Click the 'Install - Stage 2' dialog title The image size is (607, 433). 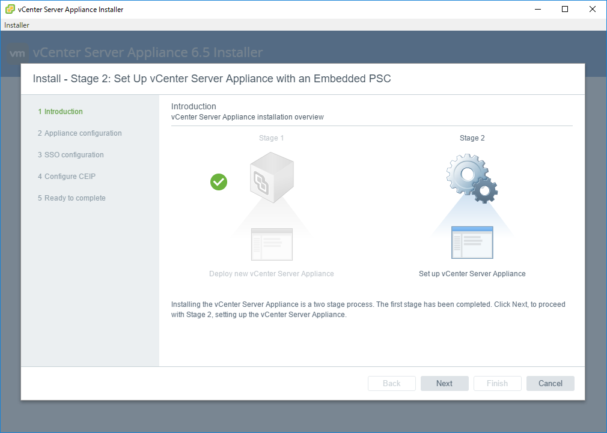tap(212, 79)
